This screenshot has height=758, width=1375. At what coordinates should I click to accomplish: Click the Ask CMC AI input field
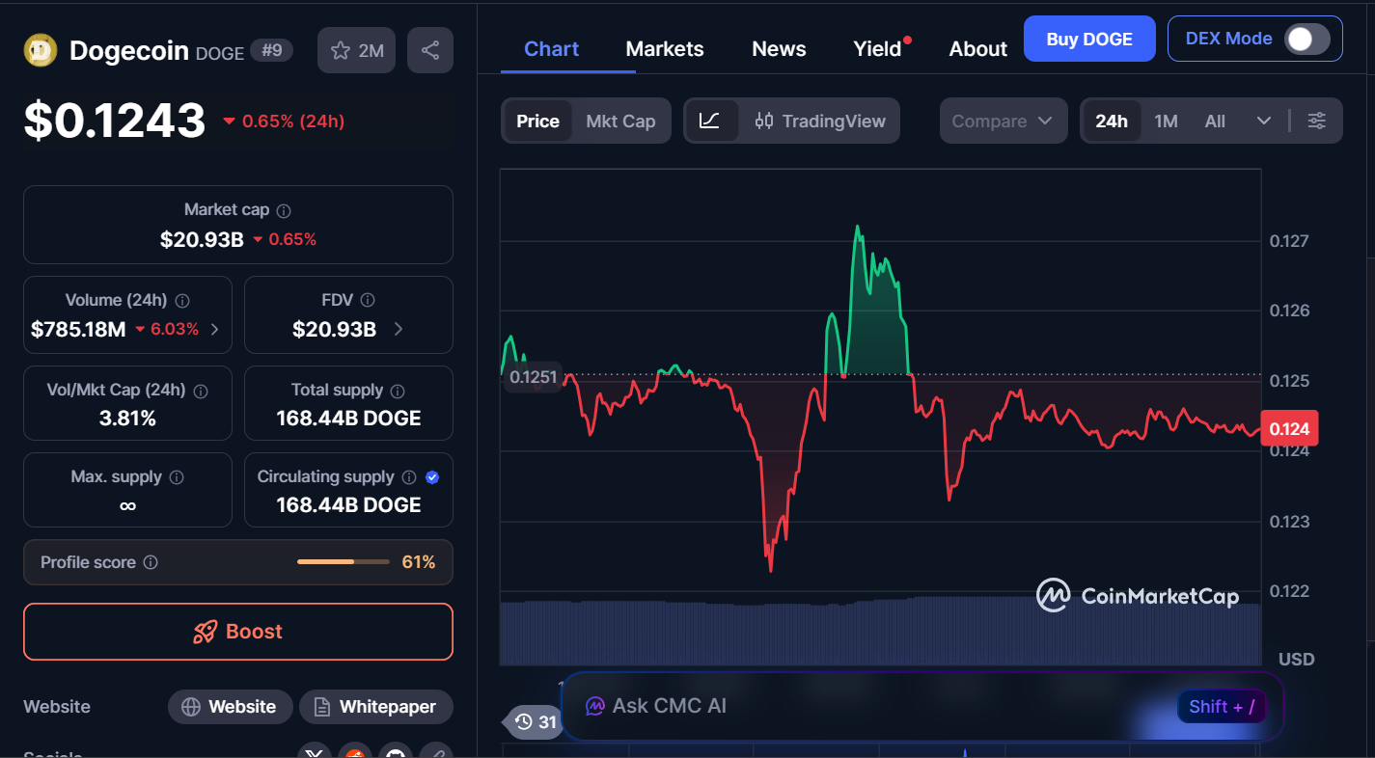(x=868, y=706)
